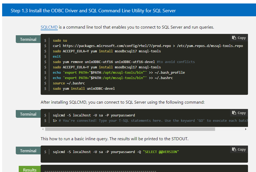Click the curl packages.microsoft.com command line
Viewport: 256px width, 172px height.
click(x=148, y=46)
